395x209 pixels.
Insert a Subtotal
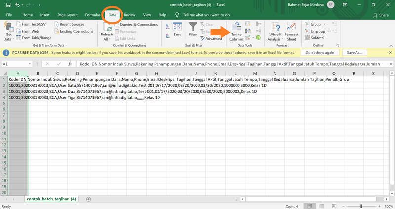[315, 38]
